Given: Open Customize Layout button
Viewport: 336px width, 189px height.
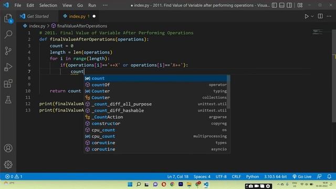Looking at the screenshot, I should [300, 5].
